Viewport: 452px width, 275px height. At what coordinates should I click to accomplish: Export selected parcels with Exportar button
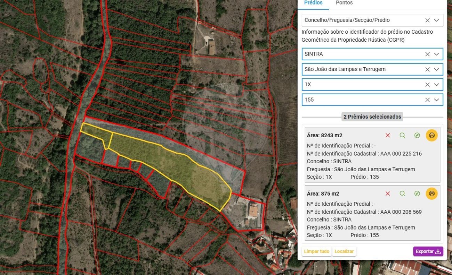coord(428,251)
